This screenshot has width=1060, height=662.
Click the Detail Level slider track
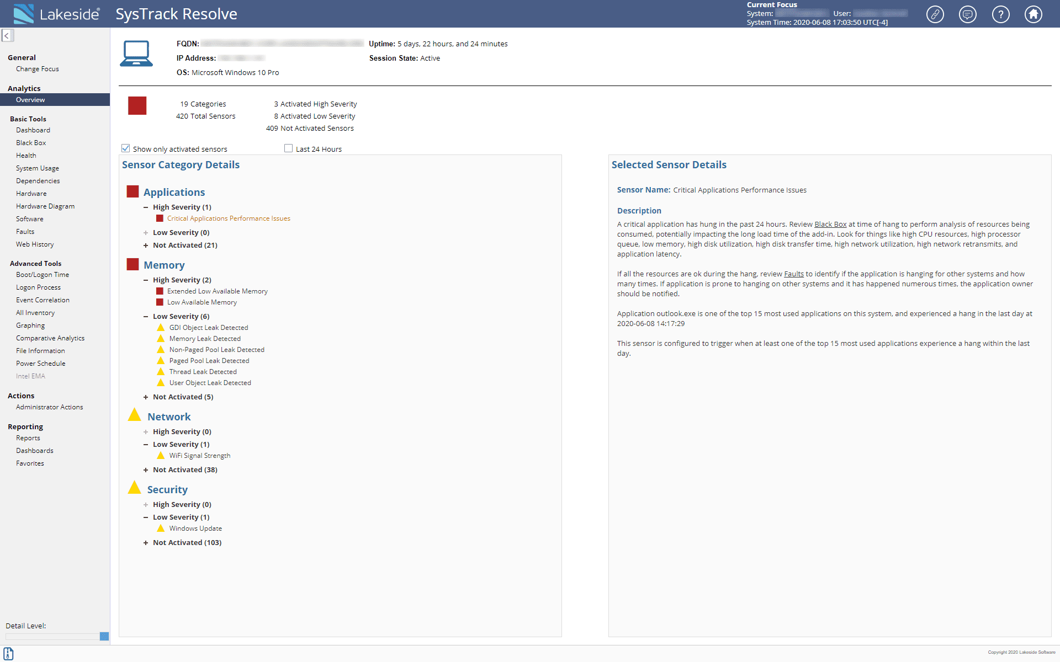pyautogui.click(x=52, y=636)
